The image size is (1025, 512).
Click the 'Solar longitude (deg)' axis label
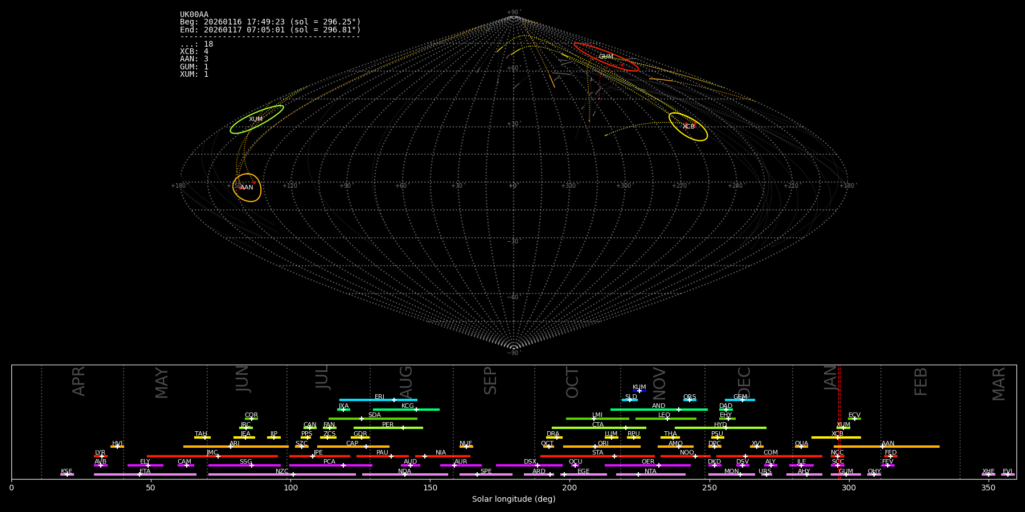coord(514,499)
